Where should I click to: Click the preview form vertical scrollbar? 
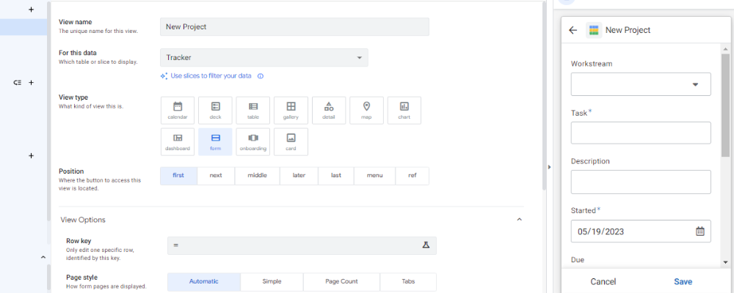725,105
